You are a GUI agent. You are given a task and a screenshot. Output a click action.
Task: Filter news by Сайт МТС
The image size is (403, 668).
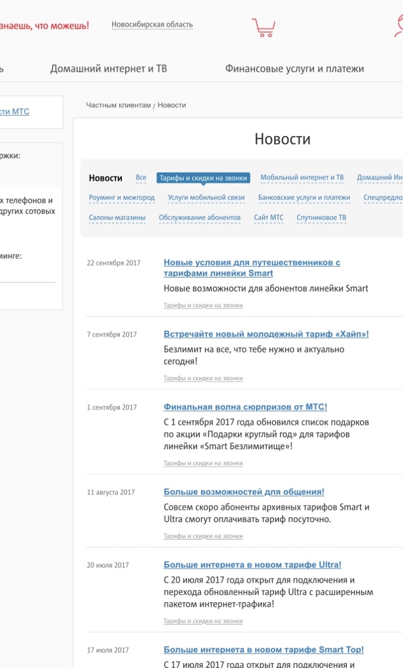click(x=269, y=218)
